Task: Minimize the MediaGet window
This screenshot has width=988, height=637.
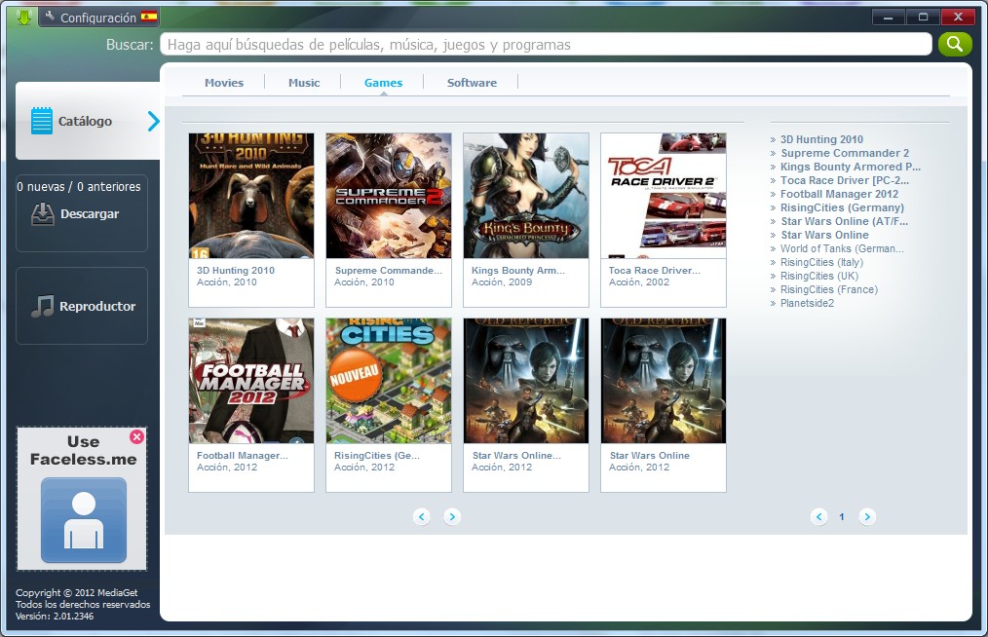Action: [x=889, y=17]
